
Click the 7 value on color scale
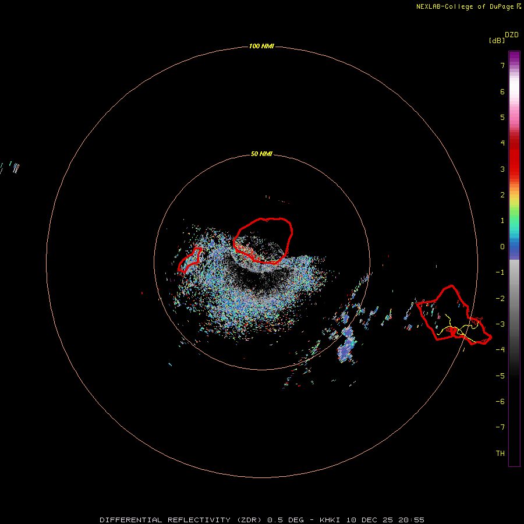502,65
